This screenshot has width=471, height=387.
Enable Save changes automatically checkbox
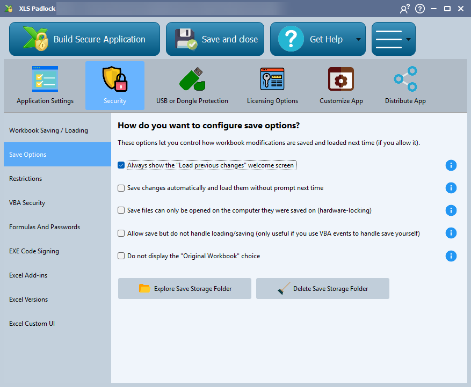coord(121,188)
